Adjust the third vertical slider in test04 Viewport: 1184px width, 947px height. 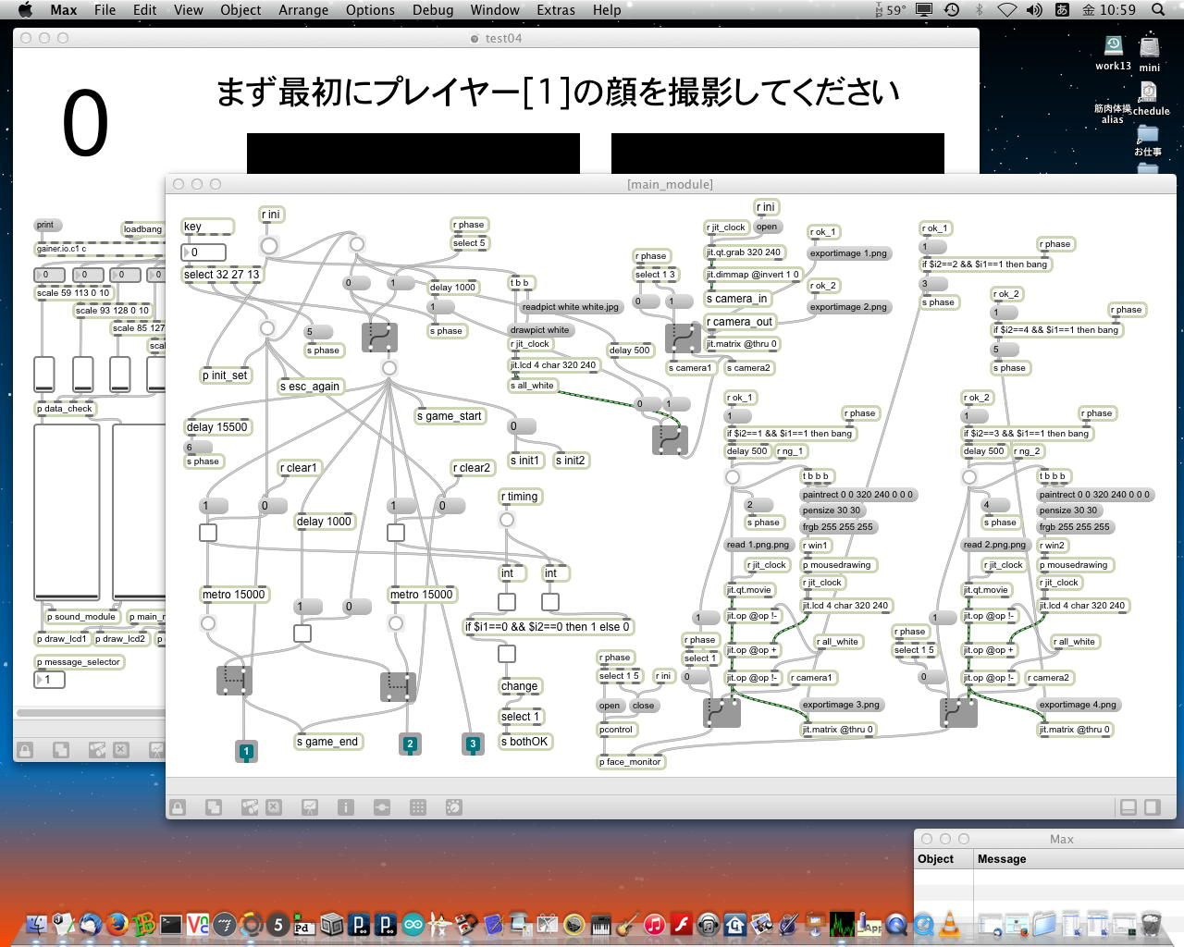tap(120, 374)
